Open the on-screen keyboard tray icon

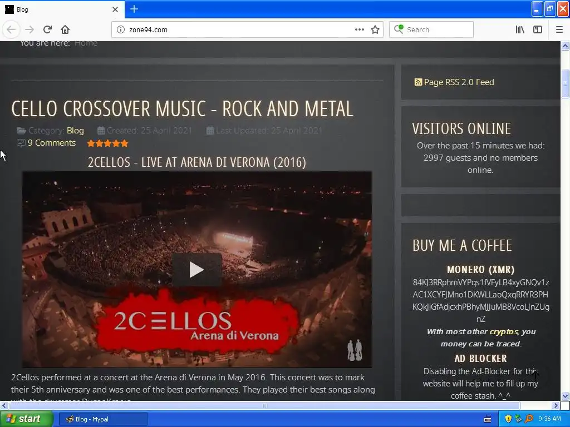point(488,419)
